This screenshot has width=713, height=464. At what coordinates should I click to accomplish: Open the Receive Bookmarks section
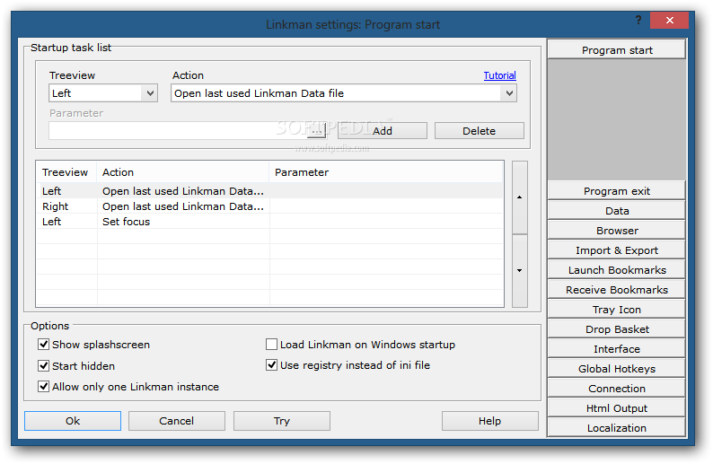pos(617,290)
